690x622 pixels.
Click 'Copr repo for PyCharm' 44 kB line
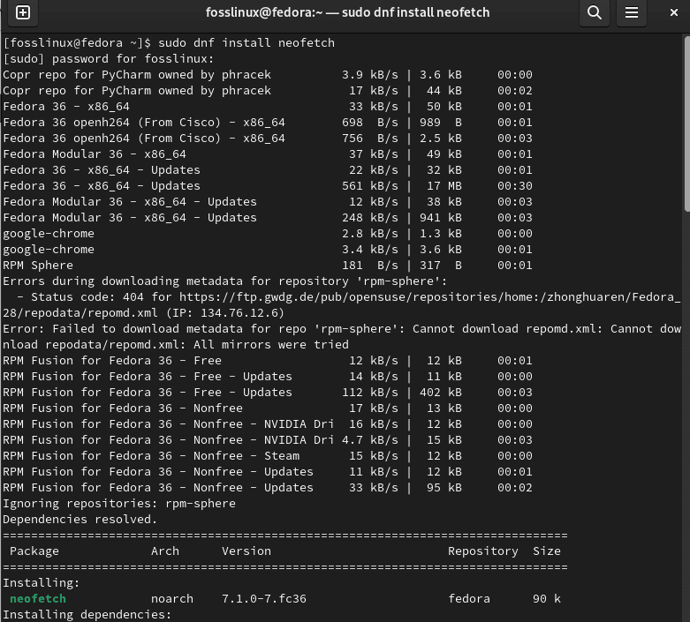(x=268, y=91)
